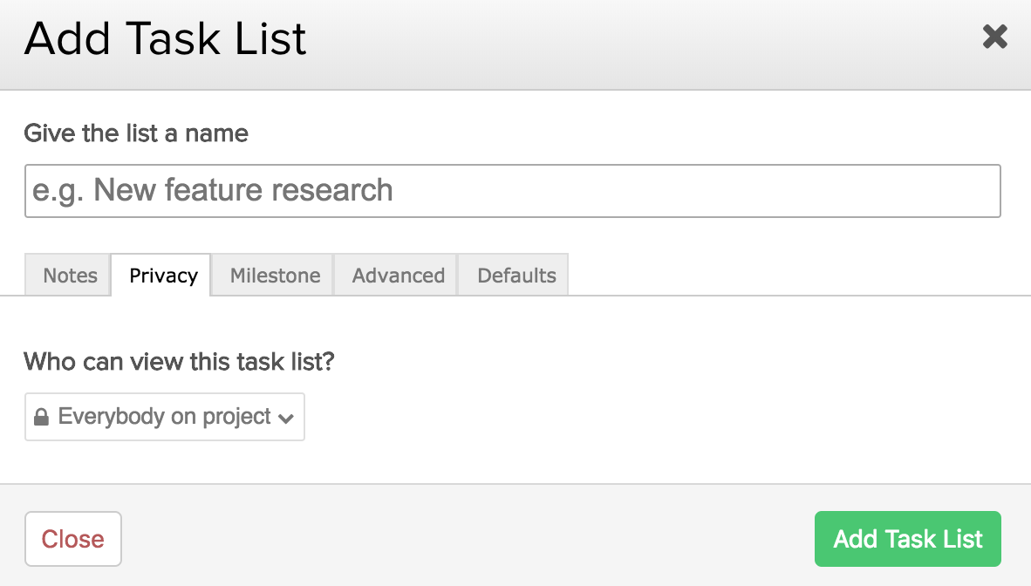Click the green Add Task List button
The height and width of the screenshot is (586, 1031).
pyautogui.click(x=907, y=539)
